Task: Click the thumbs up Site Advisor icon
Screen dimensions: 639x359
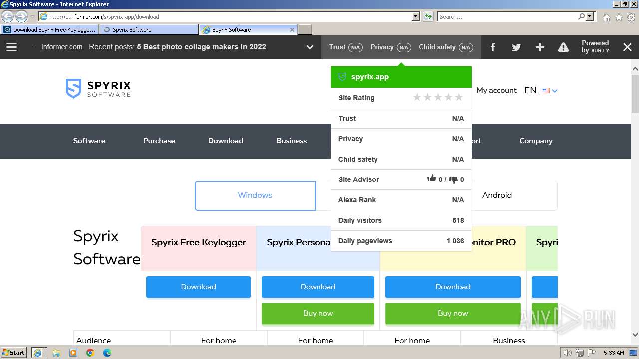Action: [432, 179]
